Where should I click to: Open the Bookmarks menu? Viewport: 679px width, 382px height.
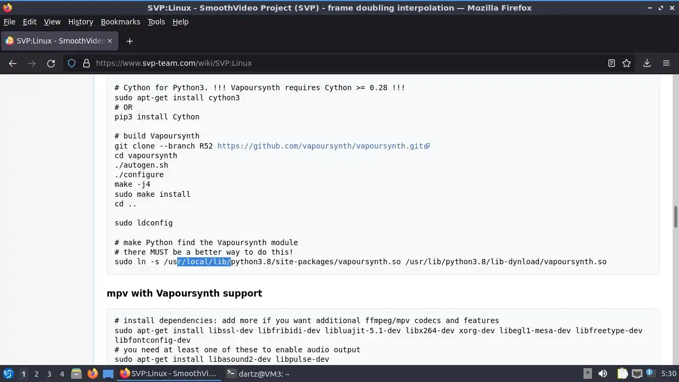120,22
